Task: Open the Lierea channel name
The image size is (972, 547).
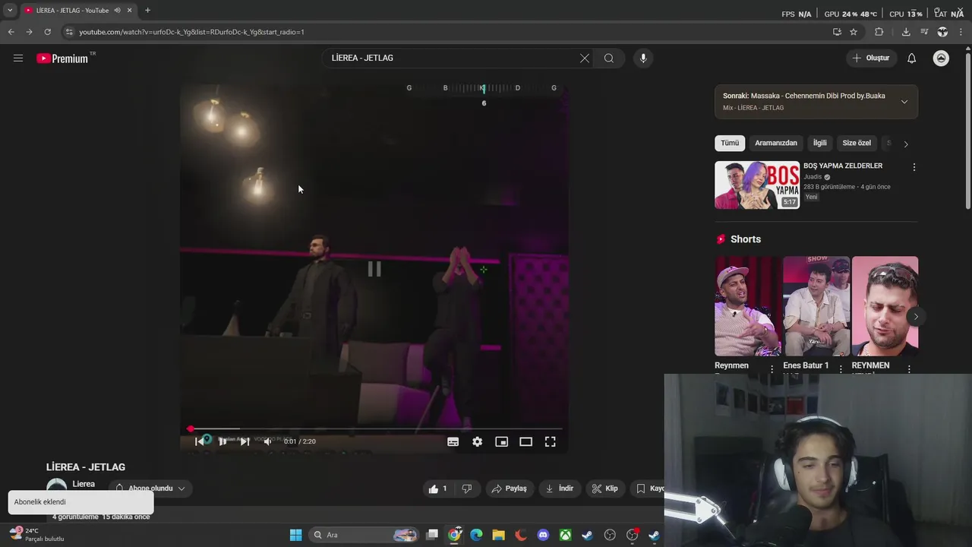Action: tap(84, 484)
